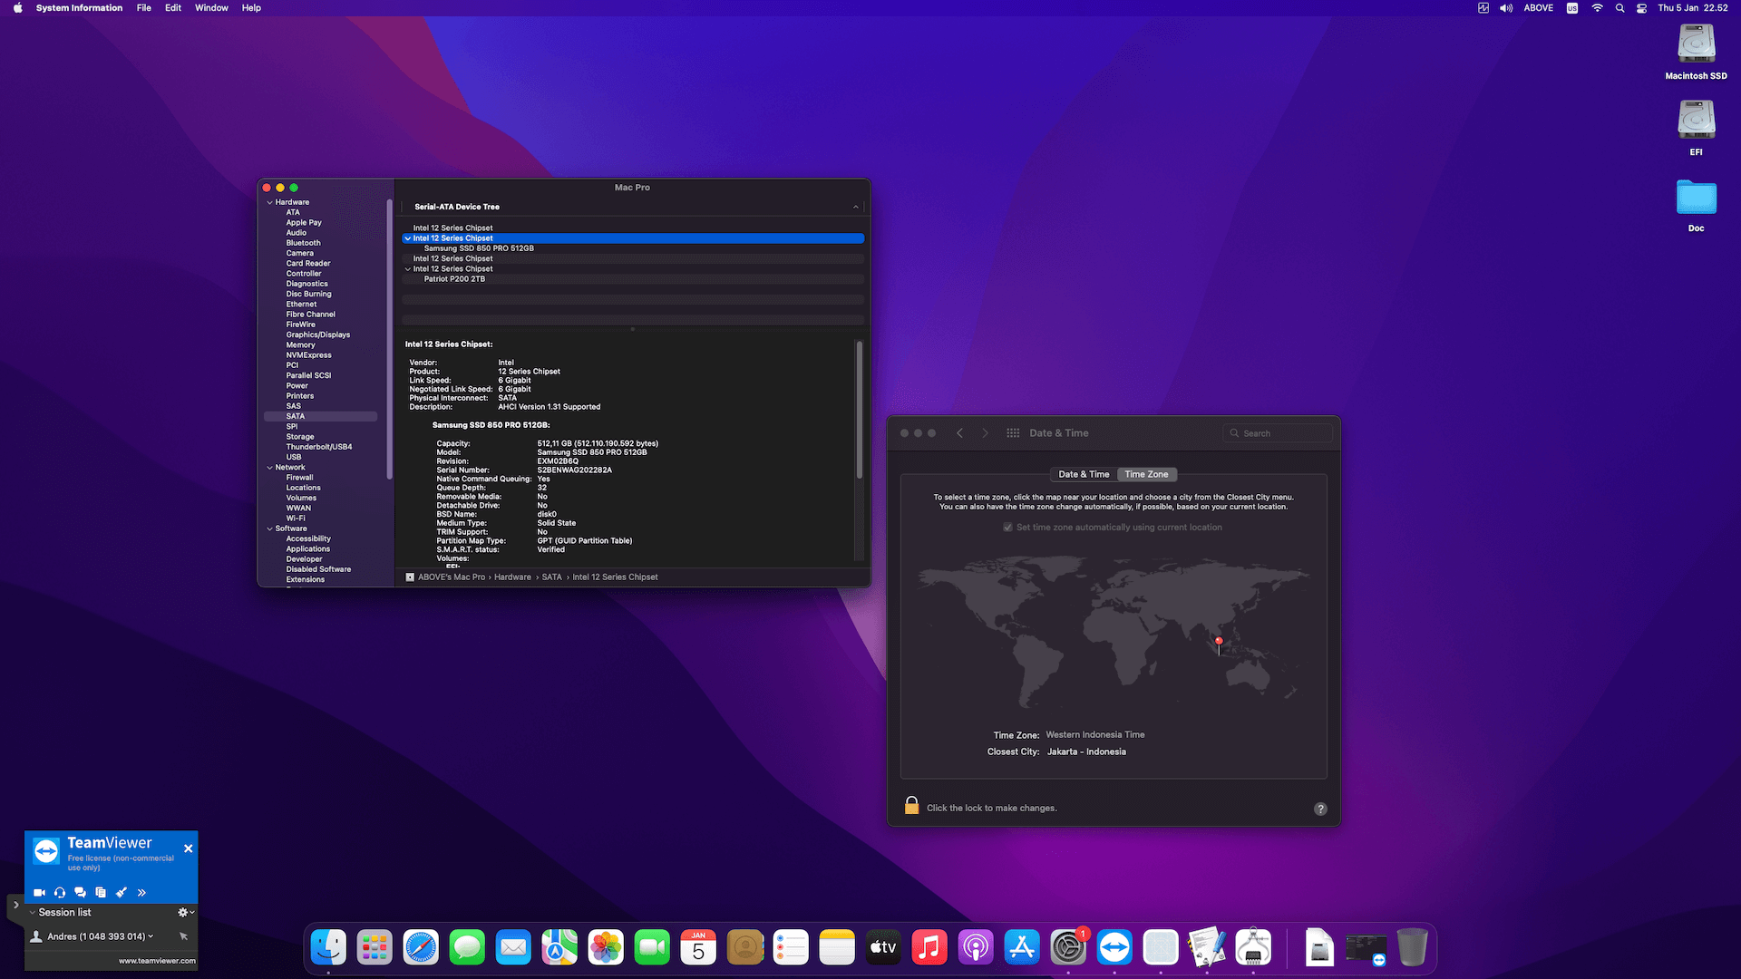Open the TeamViewer gear settings dropdown
1741x979 pixels.
[185, 913]
